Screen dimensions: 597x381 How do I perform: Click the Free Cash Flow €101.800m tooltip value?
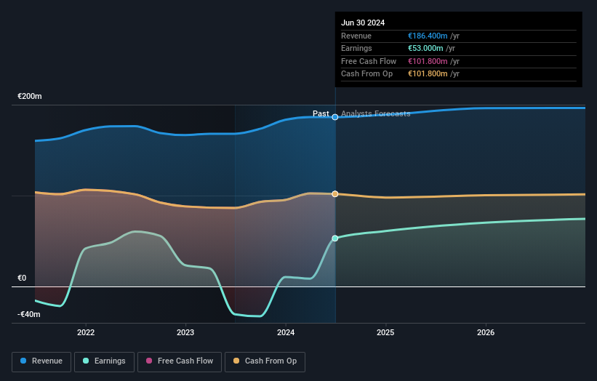(428, 61)
